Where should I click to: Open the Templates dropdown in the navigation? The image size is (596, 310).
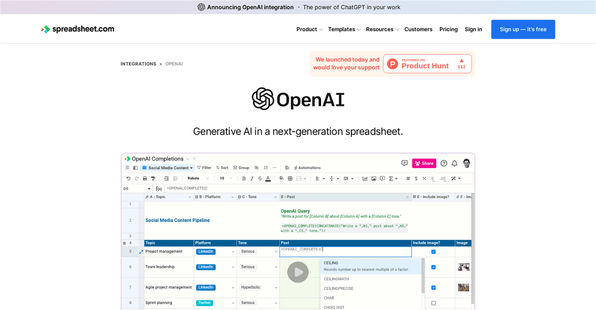(x=344, y=29)
